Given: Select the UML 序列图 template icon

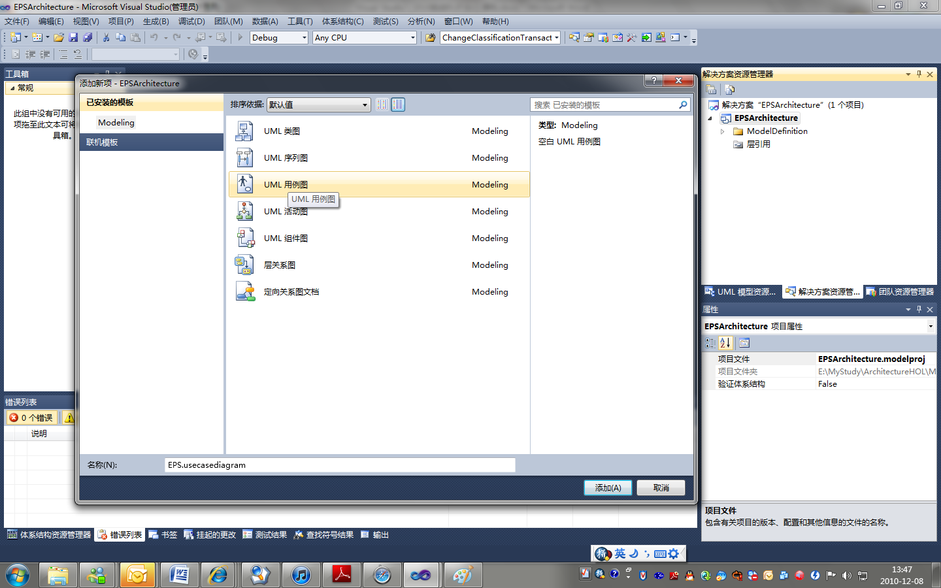Looking at the screenshot, I should tap(244, 157).
